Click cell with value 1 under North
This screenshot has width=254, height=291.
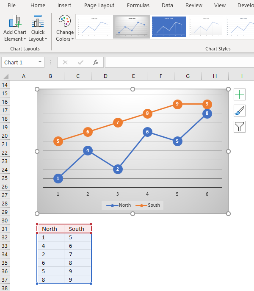coord(51,237)
